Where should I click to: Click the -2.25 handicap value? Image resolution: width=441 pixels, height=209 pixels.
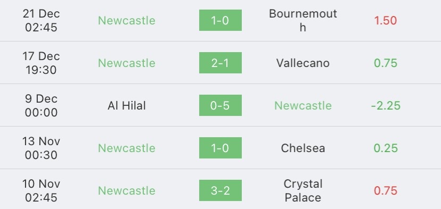[386, 106]
